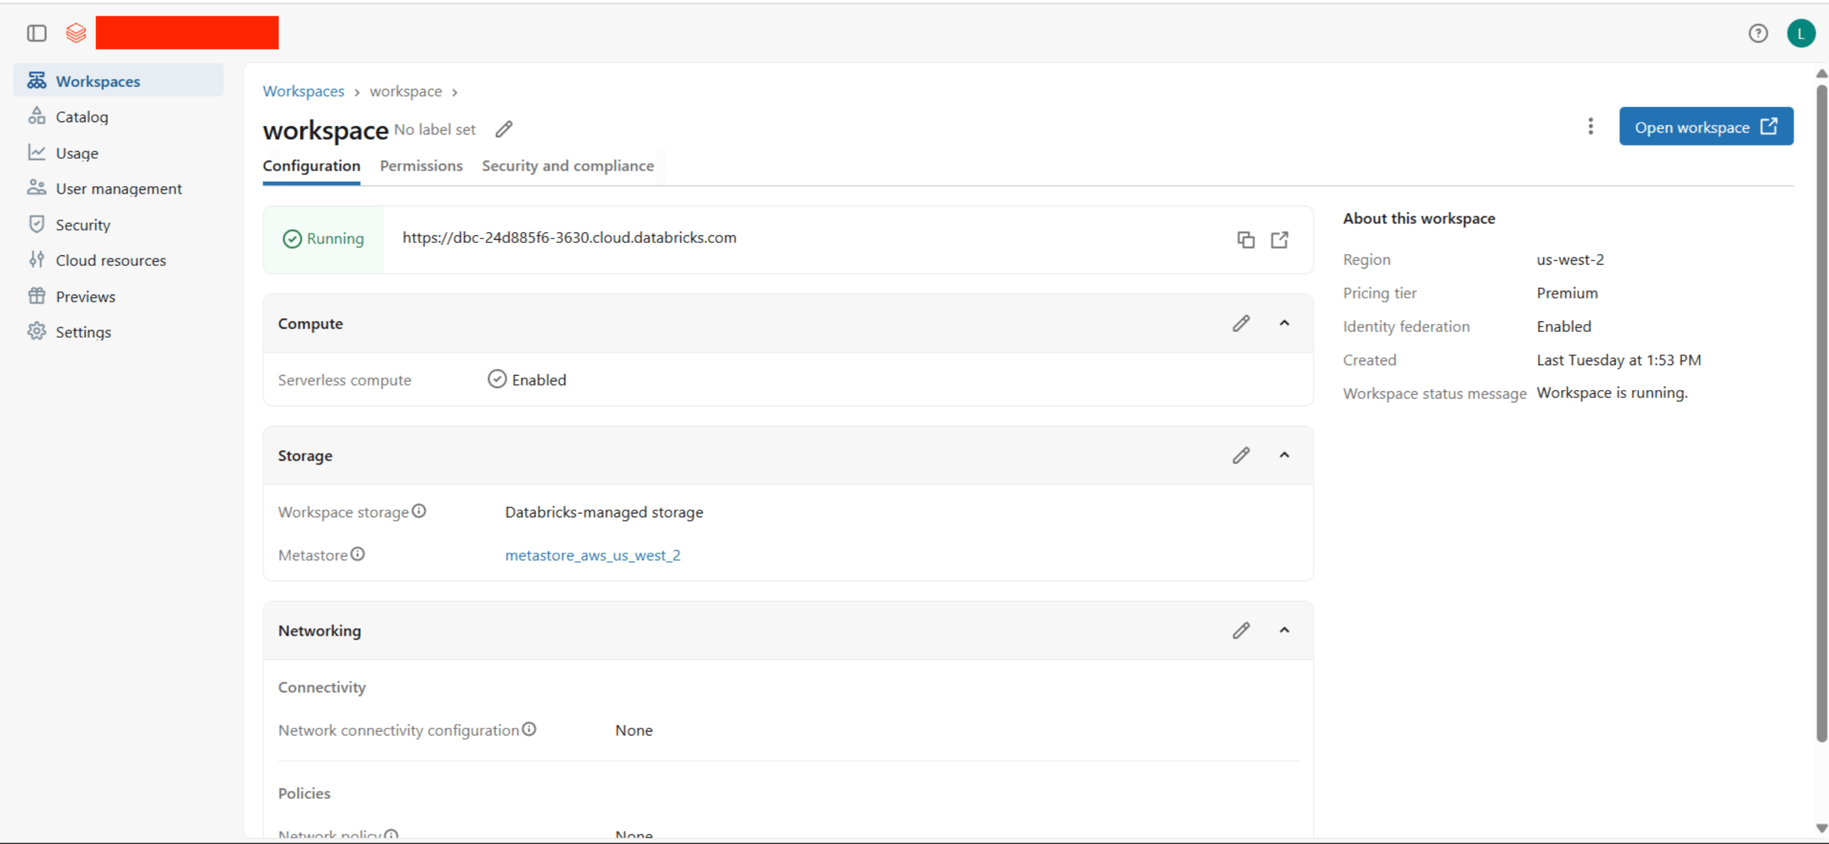Click the Serverless compute Enabled check icon
This screenshot has width=1829, height=844.
[x=497, y=379]
